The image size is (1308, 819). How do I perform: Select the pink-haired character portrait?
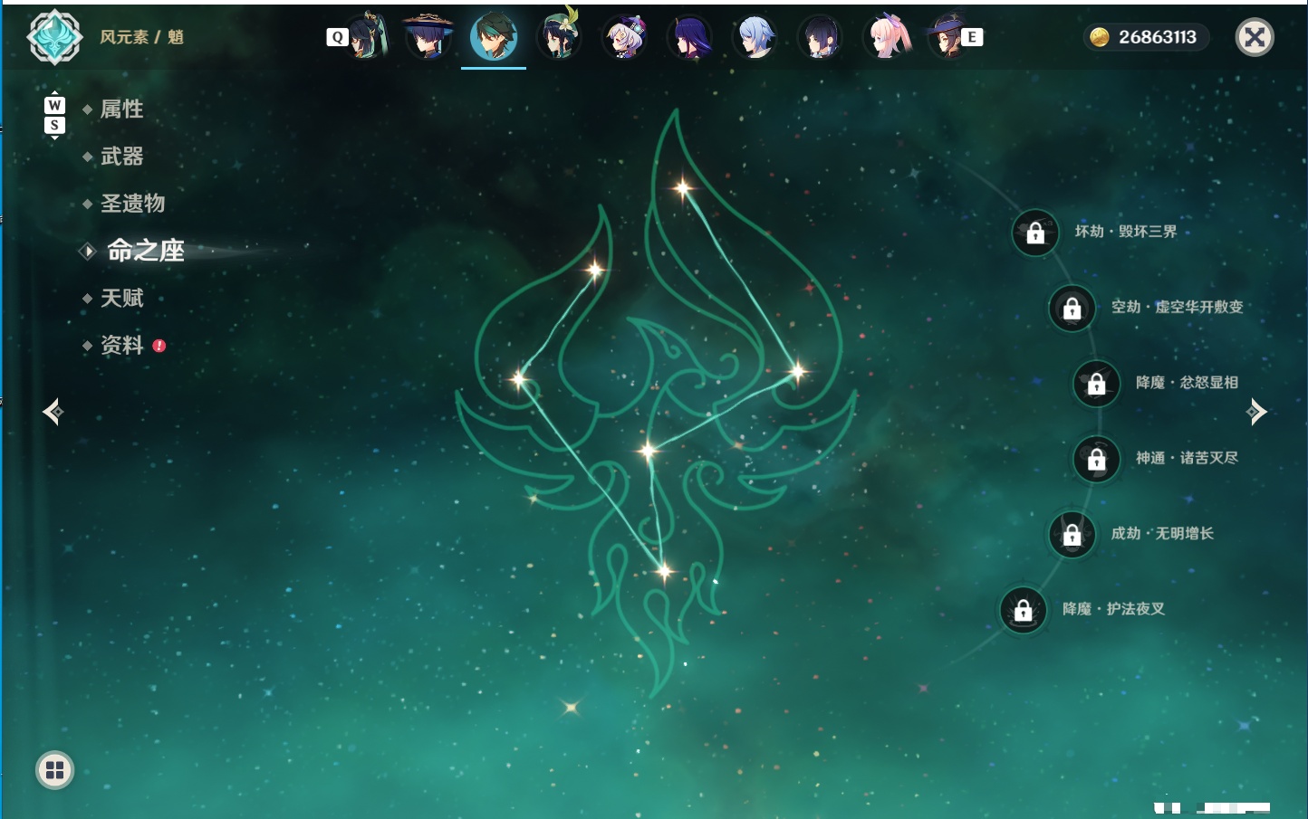887,37
